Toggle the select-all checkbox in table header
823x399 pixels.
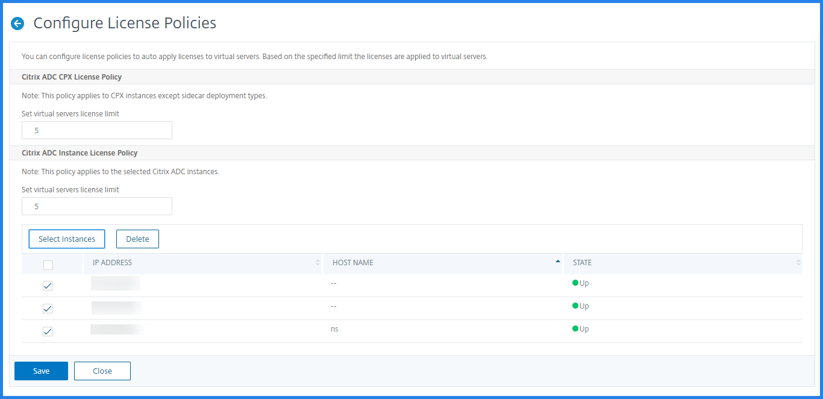(48, 265)
